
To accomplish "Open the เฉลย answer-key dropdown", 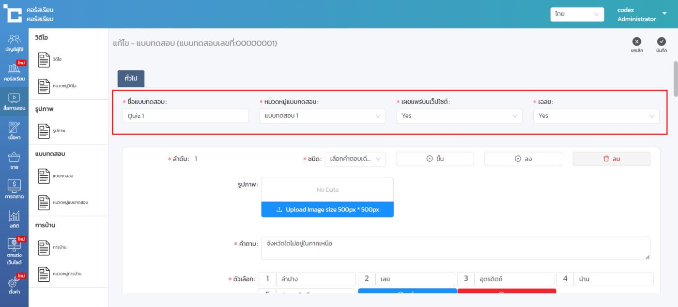I will (596, 116).
